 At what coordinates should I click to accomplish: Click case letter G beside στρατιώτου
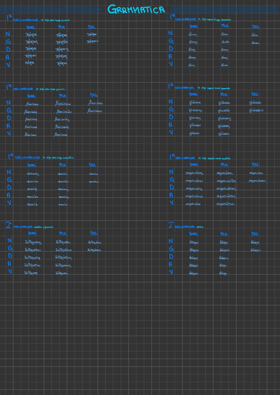point(172,179)
